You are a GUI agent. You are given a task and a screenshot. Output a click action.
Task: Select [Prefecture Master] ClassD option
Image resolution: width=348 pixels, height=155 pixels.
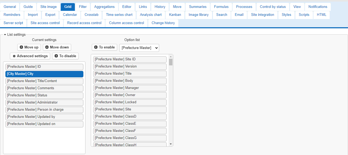point(130,117)
